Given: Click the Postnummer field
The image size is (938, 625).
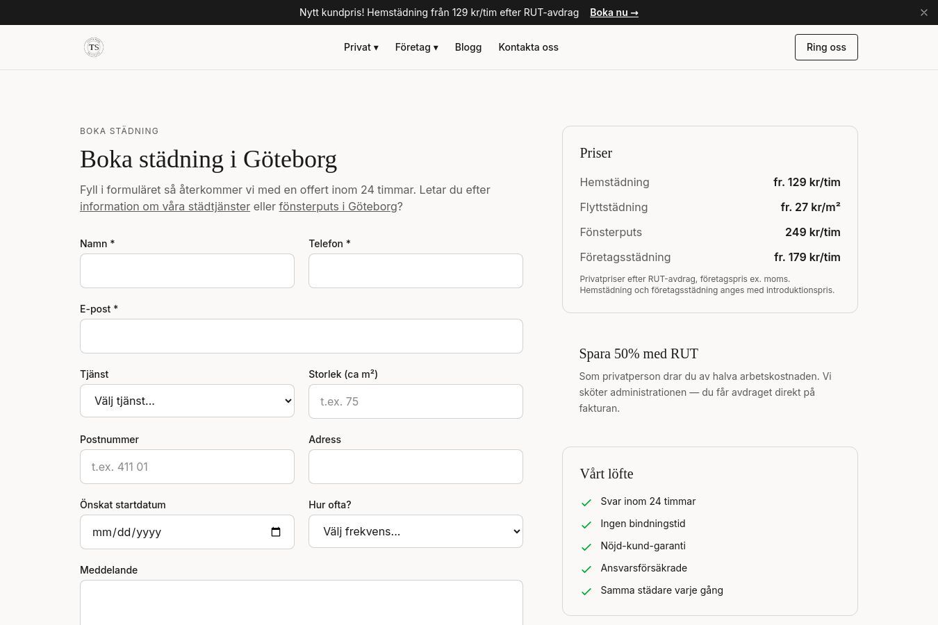Looking at the screenshot, I should tap(187, 467).
